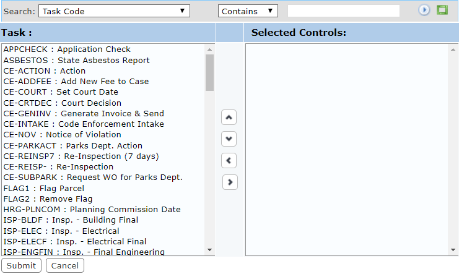459x274 pixels.
Task: Click the green clear search icon
Action: (442, 10)
